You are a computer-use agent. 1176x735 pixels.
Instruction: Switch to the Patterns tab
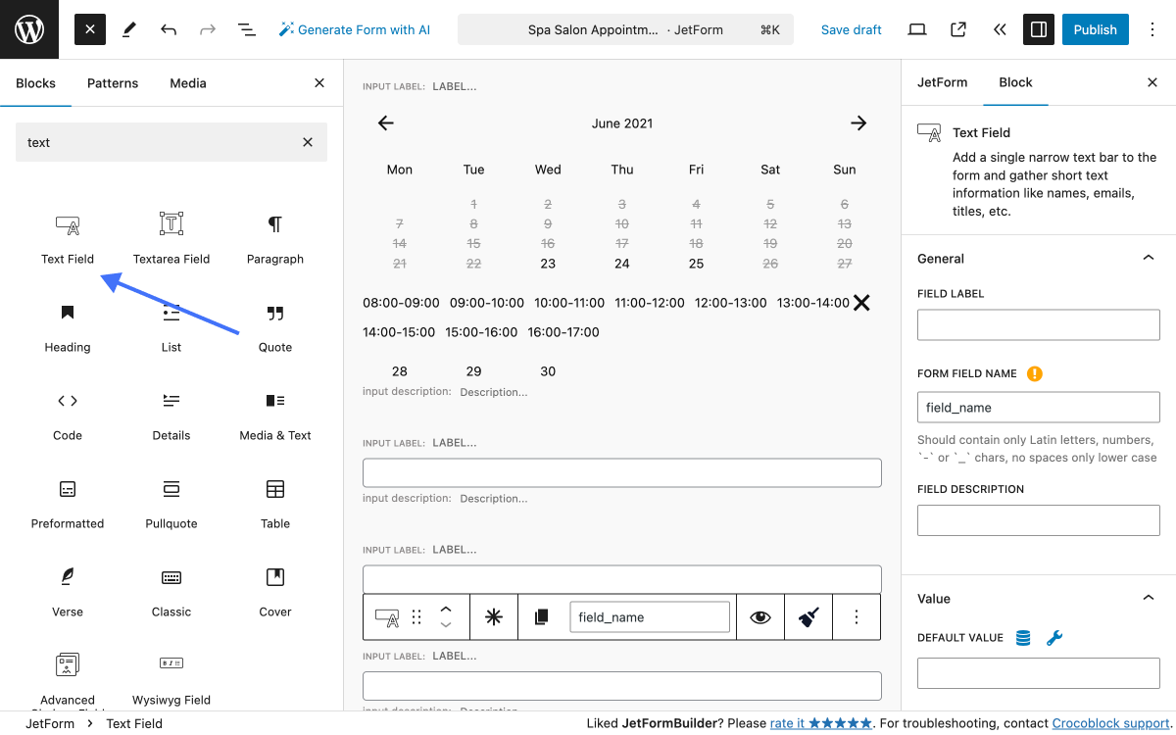point(113,83)
